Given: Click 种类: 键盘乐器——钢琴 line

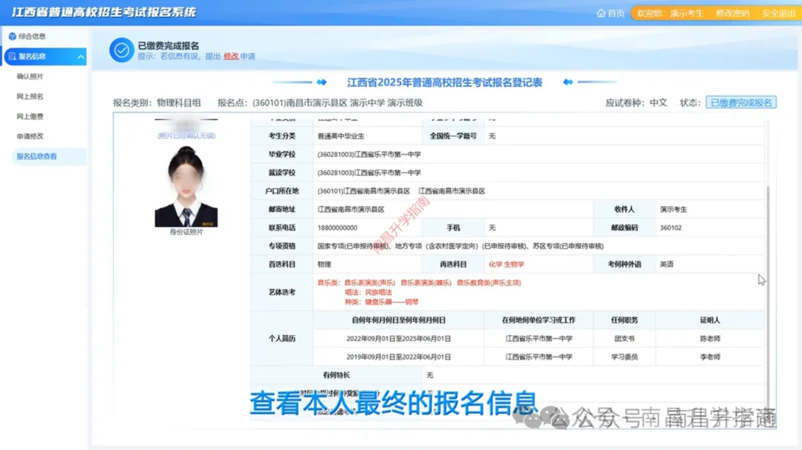Looking at the screenshot, I should (x=382, y=302).
